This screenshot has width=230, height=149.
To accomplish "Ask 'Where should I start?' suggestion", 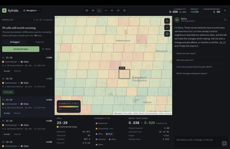I will pos(201,53).
